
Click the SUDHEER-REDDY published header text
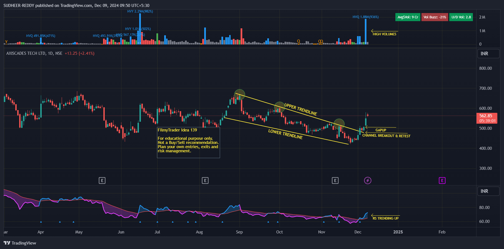[x=76, y=6]
